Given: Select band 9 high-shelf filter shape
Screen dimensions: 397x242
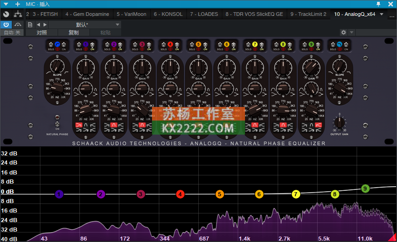Looking at the screenshot, I should pyautogui.click(x=318, y=125).
